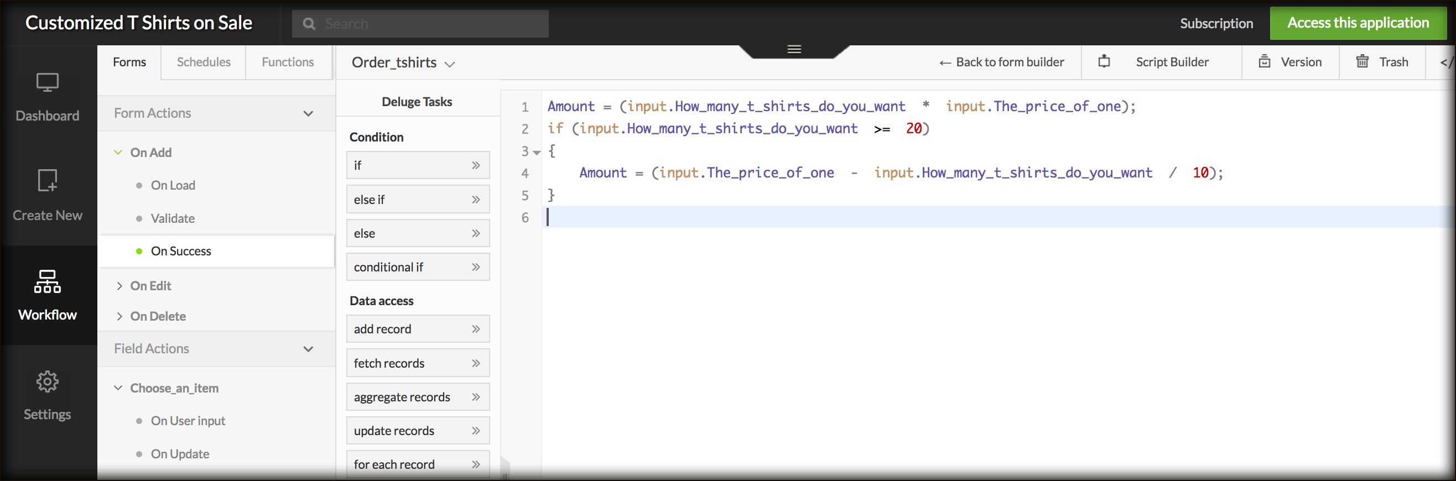Switch to the Schedules tab

tap(204, 62)
